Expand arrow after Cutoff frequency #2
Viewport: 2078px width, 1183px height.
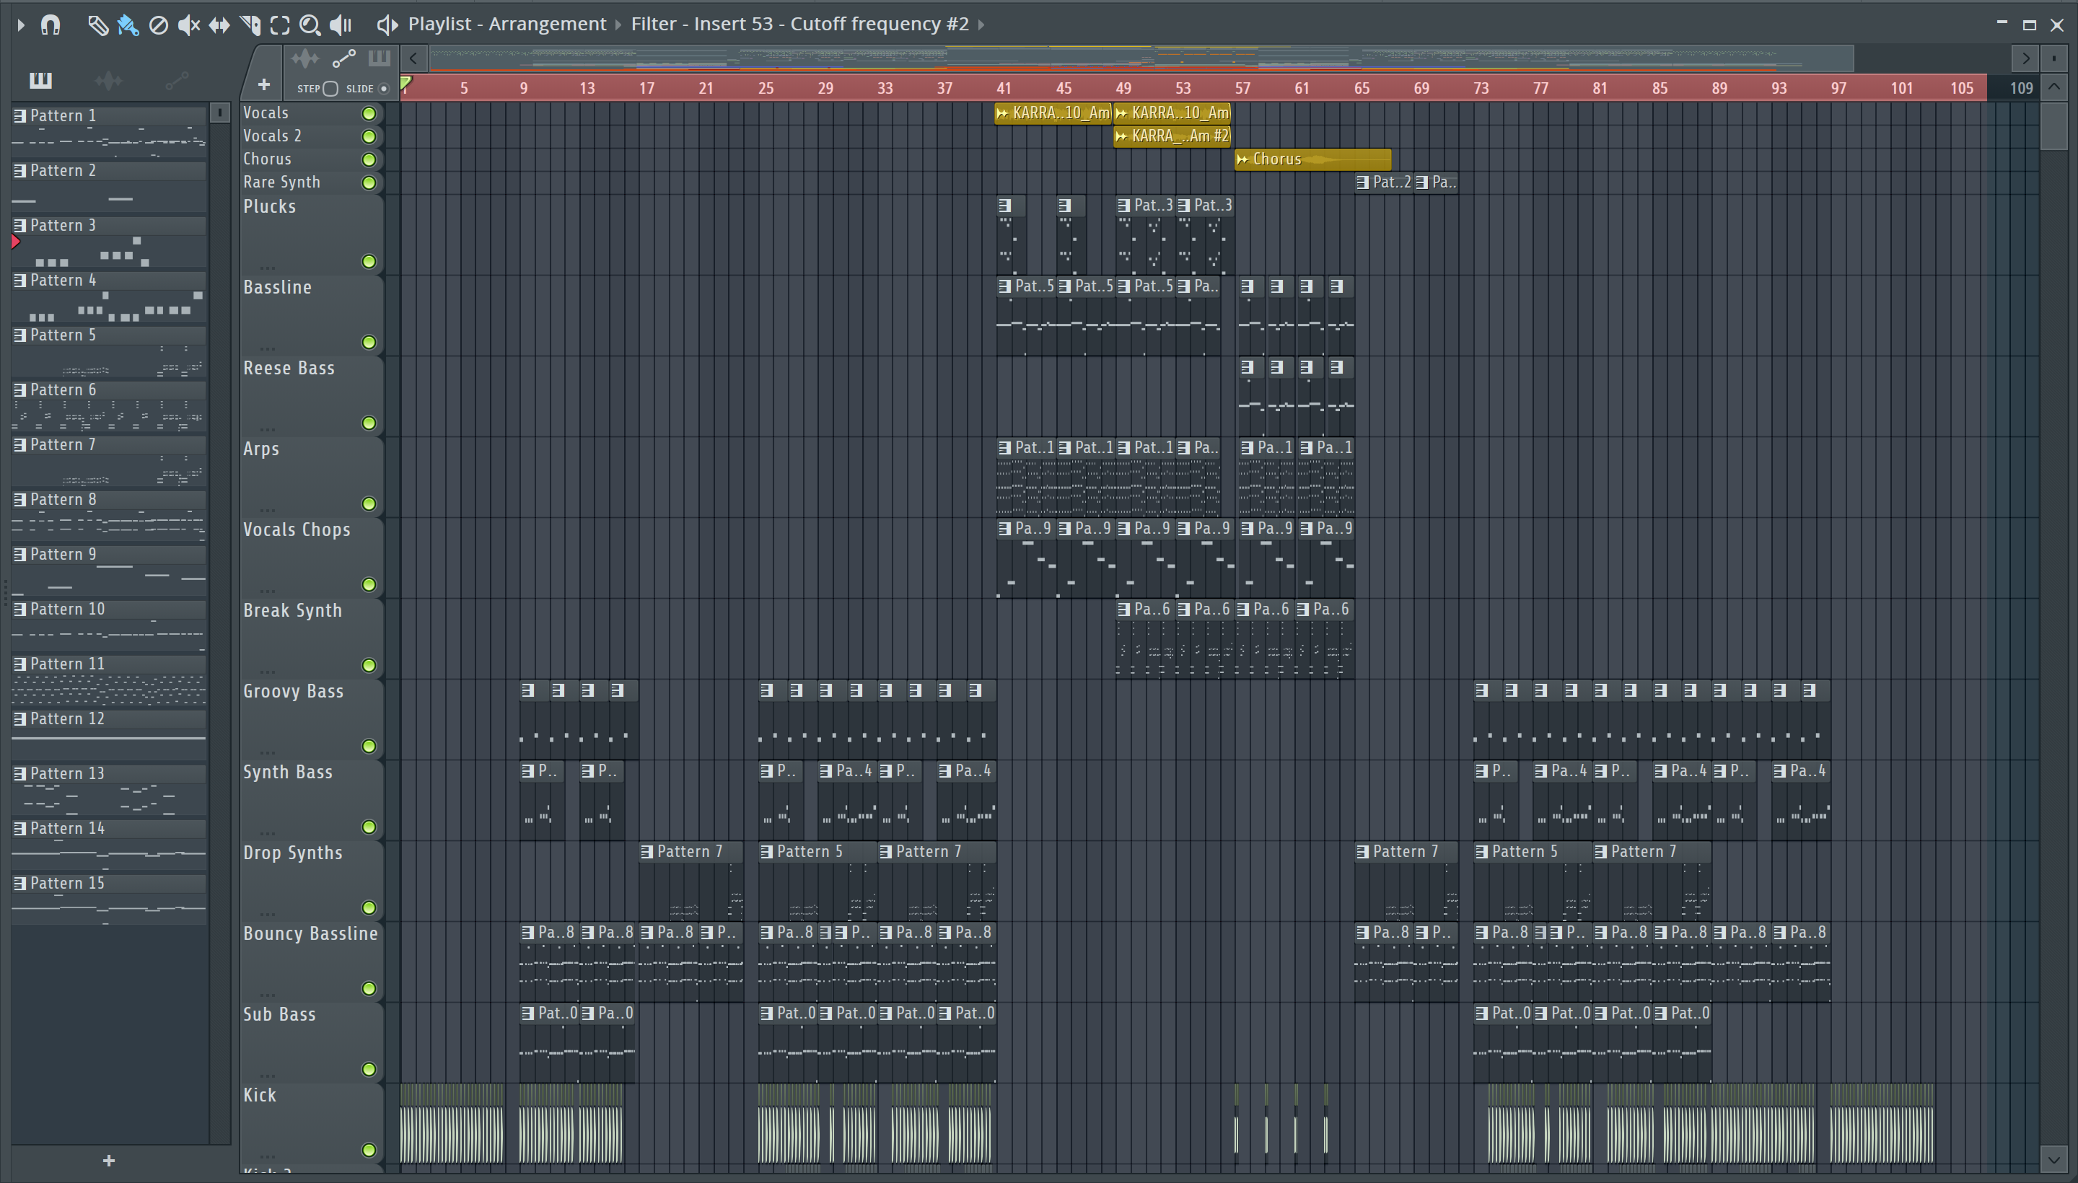[x=981, y=25]
